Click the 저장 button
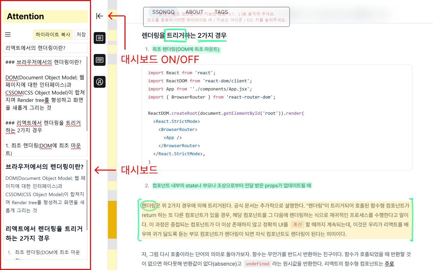The height and width of the screenshot is (270, 433). pyautogui.click(x=81, y=34)
